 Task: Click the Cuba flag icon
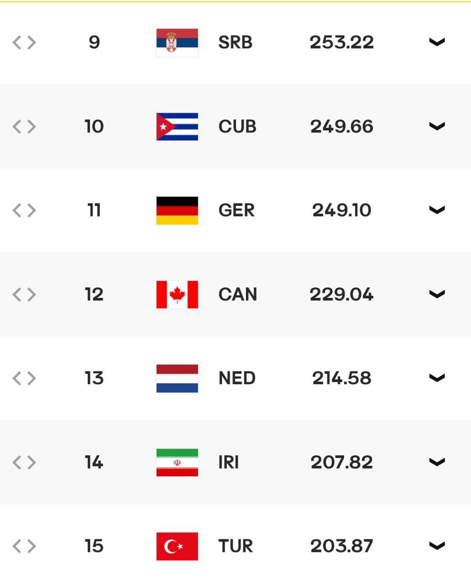click(177, 126)
